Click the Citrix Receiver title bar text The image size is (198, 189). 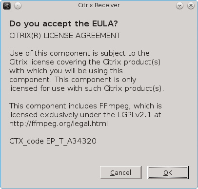[99, 5]
